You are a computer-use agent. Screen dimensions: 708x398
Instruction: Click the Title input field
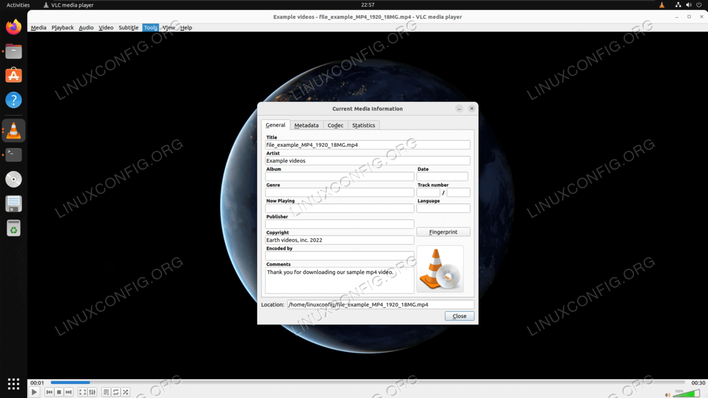368,144
